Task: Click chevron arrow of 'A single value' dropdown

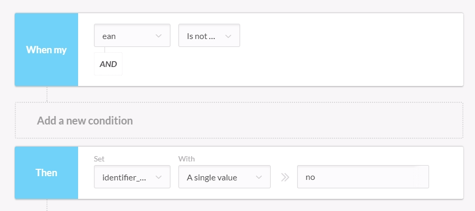Action: 259,177
